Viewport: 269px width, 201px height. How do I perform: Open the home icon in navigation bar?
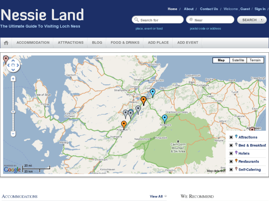tap(6, 43)
